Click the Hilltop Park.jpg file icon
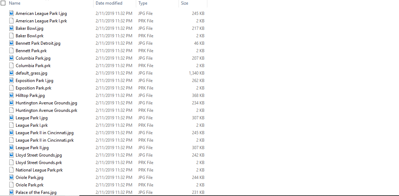Viewport: 399px width, 196px height. pos(11,95)
